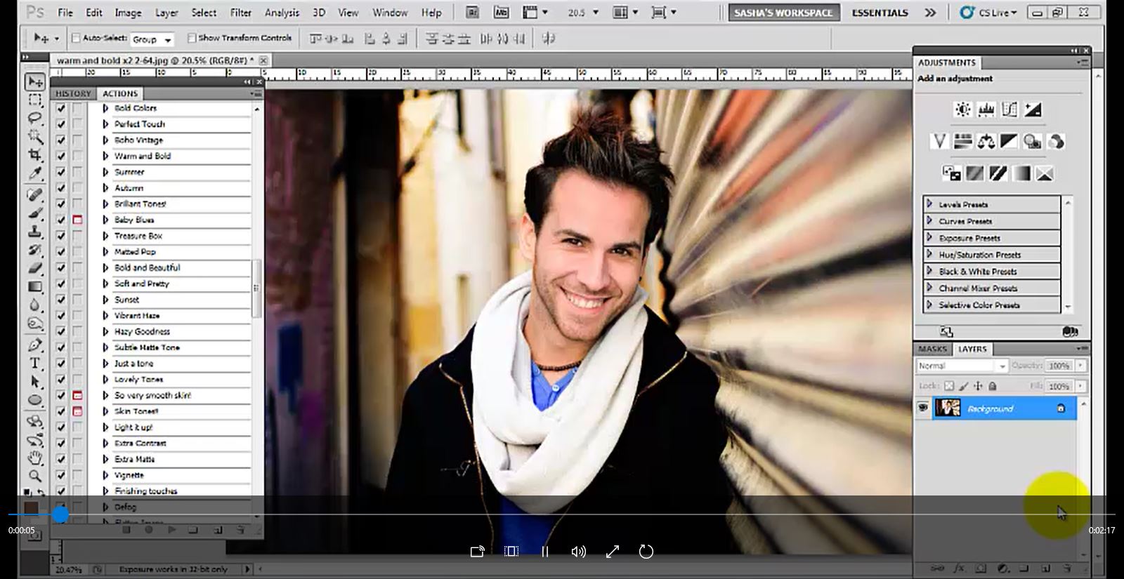Add a Brightness/Contrast adjustment
This screenshot has height=579, width=1124.
pyautogui.click(x=962, y=109)
